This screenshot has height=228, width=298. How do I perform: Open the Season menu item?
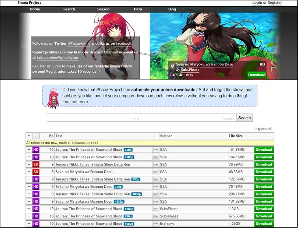(x=104, y=9)
